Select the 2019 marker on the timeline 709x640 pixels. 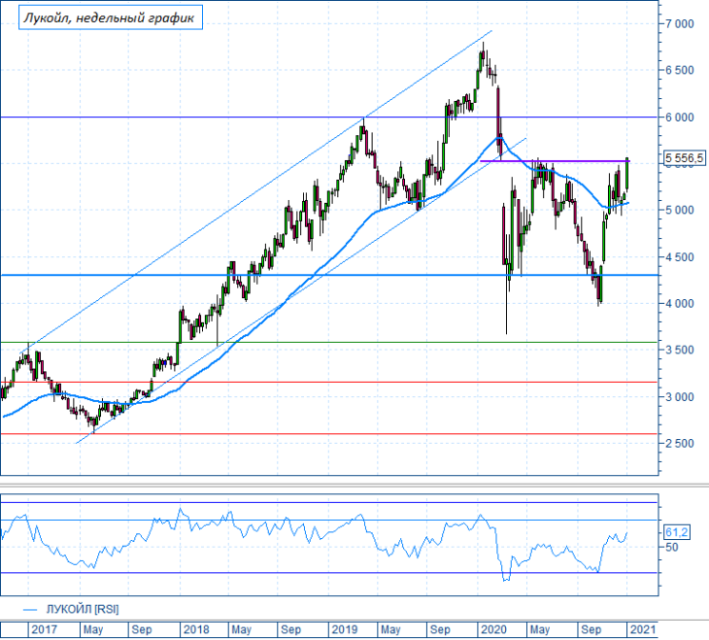pos(345,629)
